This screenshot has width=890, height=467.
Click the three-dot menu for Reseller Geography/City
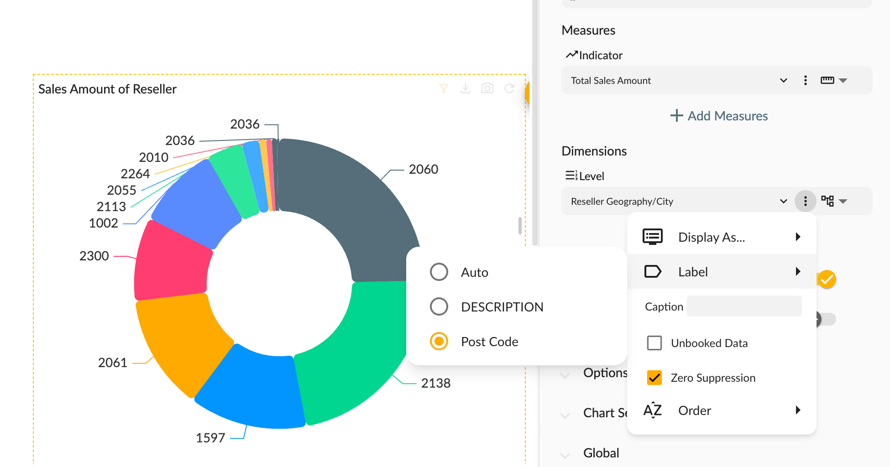(x=805, y=201)
